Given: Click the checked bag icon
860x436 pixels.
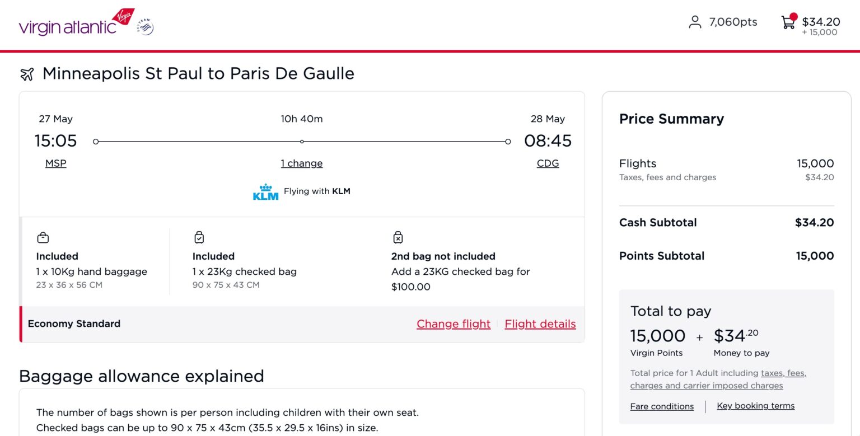Looking at the screenshot, I should pyautogui.click(x=199, y=237).
